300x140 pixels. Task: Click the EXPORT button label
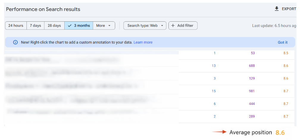[x=289, y=9]
